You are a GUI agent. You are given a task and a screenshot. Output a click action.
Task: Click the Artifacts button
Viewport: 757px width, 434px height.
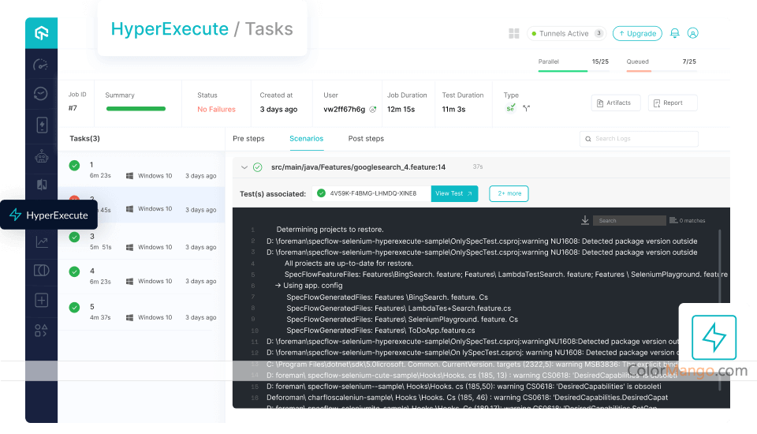(614, 103)
